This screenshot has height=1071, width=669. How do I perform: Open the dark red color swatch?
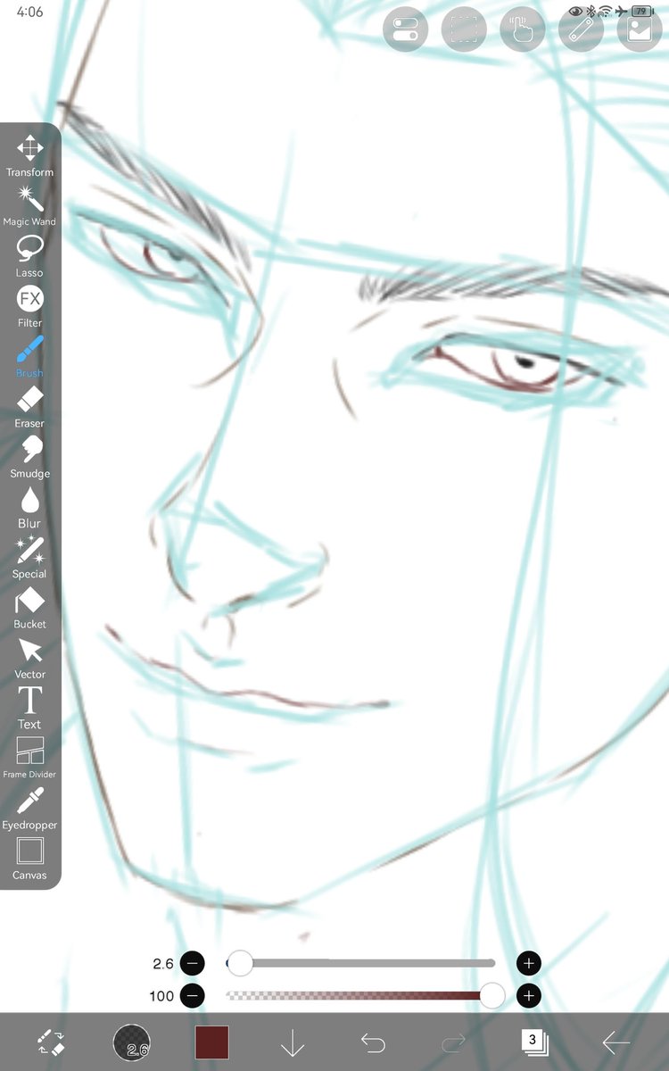pos(212,1042)
